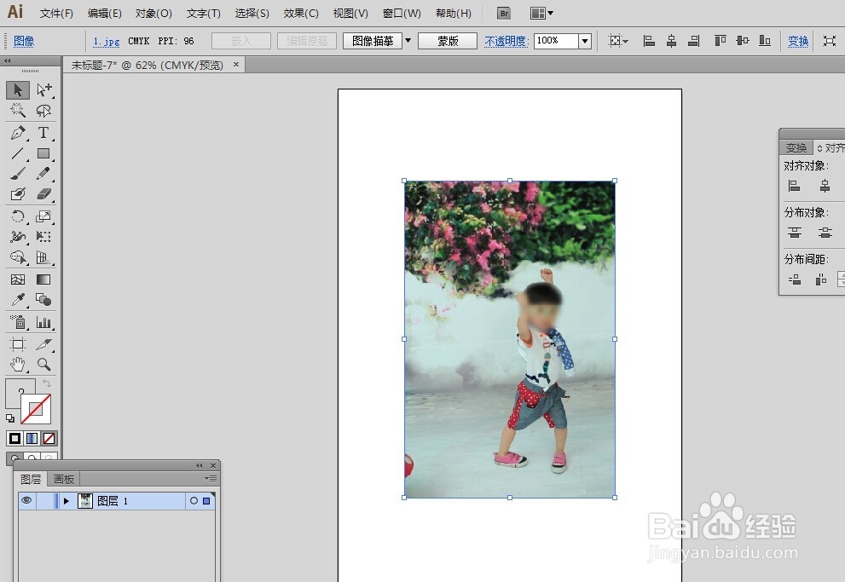
Task: Choose the Paintbrush tool
Action: (18, 174)
